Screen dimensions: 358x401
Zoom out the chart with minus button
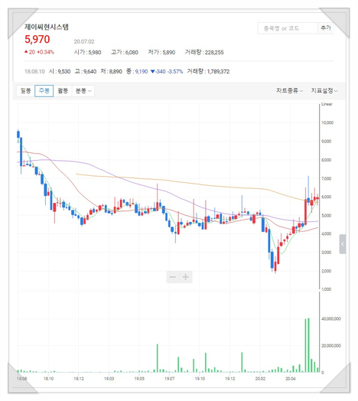(173, 277)
